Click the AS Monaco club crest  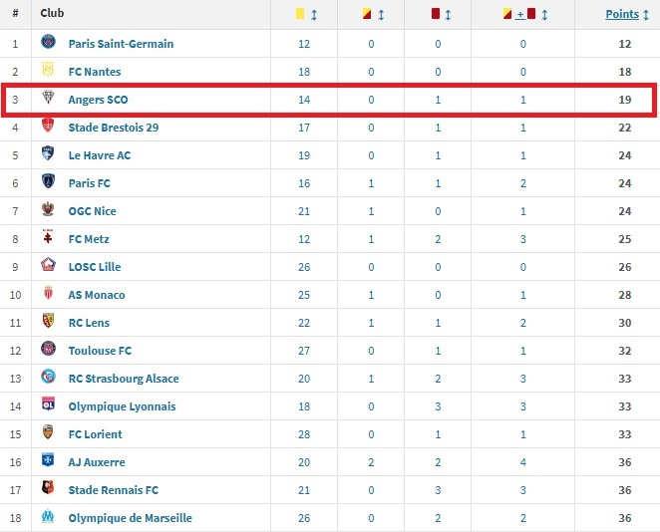48,294
